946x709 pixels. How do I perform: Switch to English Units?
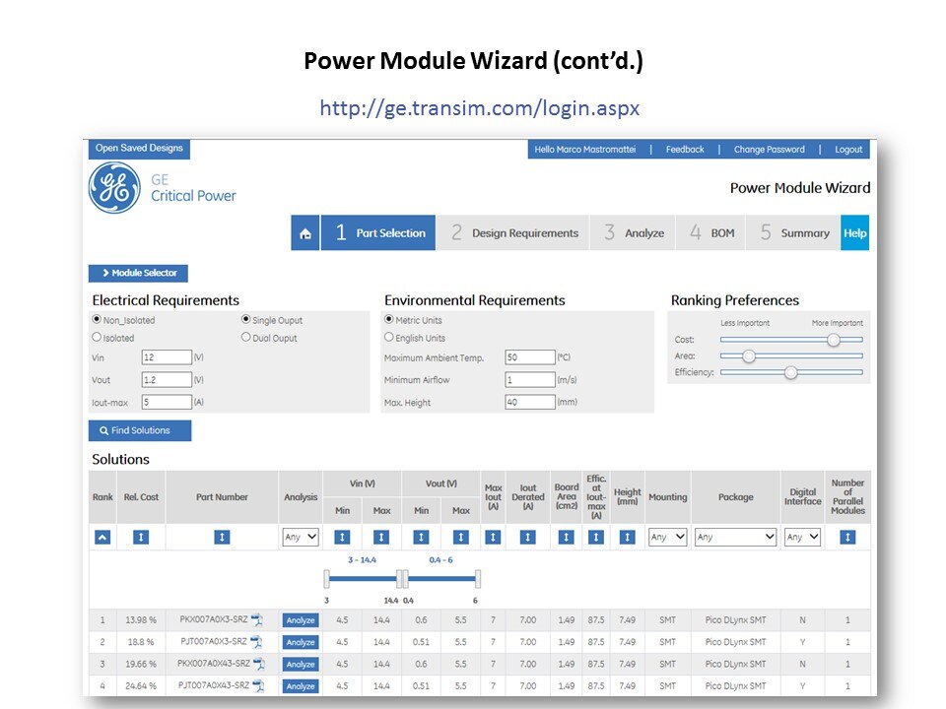click(389, 338)
